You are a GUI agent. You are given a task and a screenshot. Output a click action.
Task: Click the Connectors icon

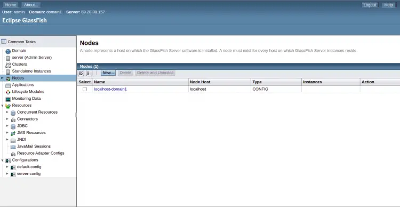[13, 120]
